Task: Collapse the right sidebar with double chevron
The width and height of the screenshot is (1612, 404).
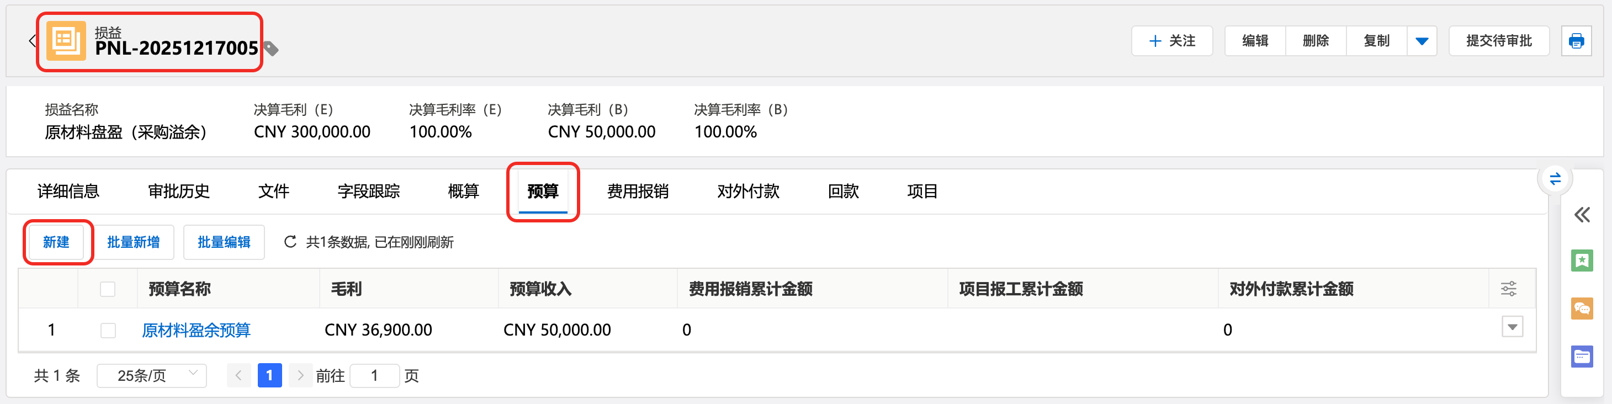Action: [1581, 215]
